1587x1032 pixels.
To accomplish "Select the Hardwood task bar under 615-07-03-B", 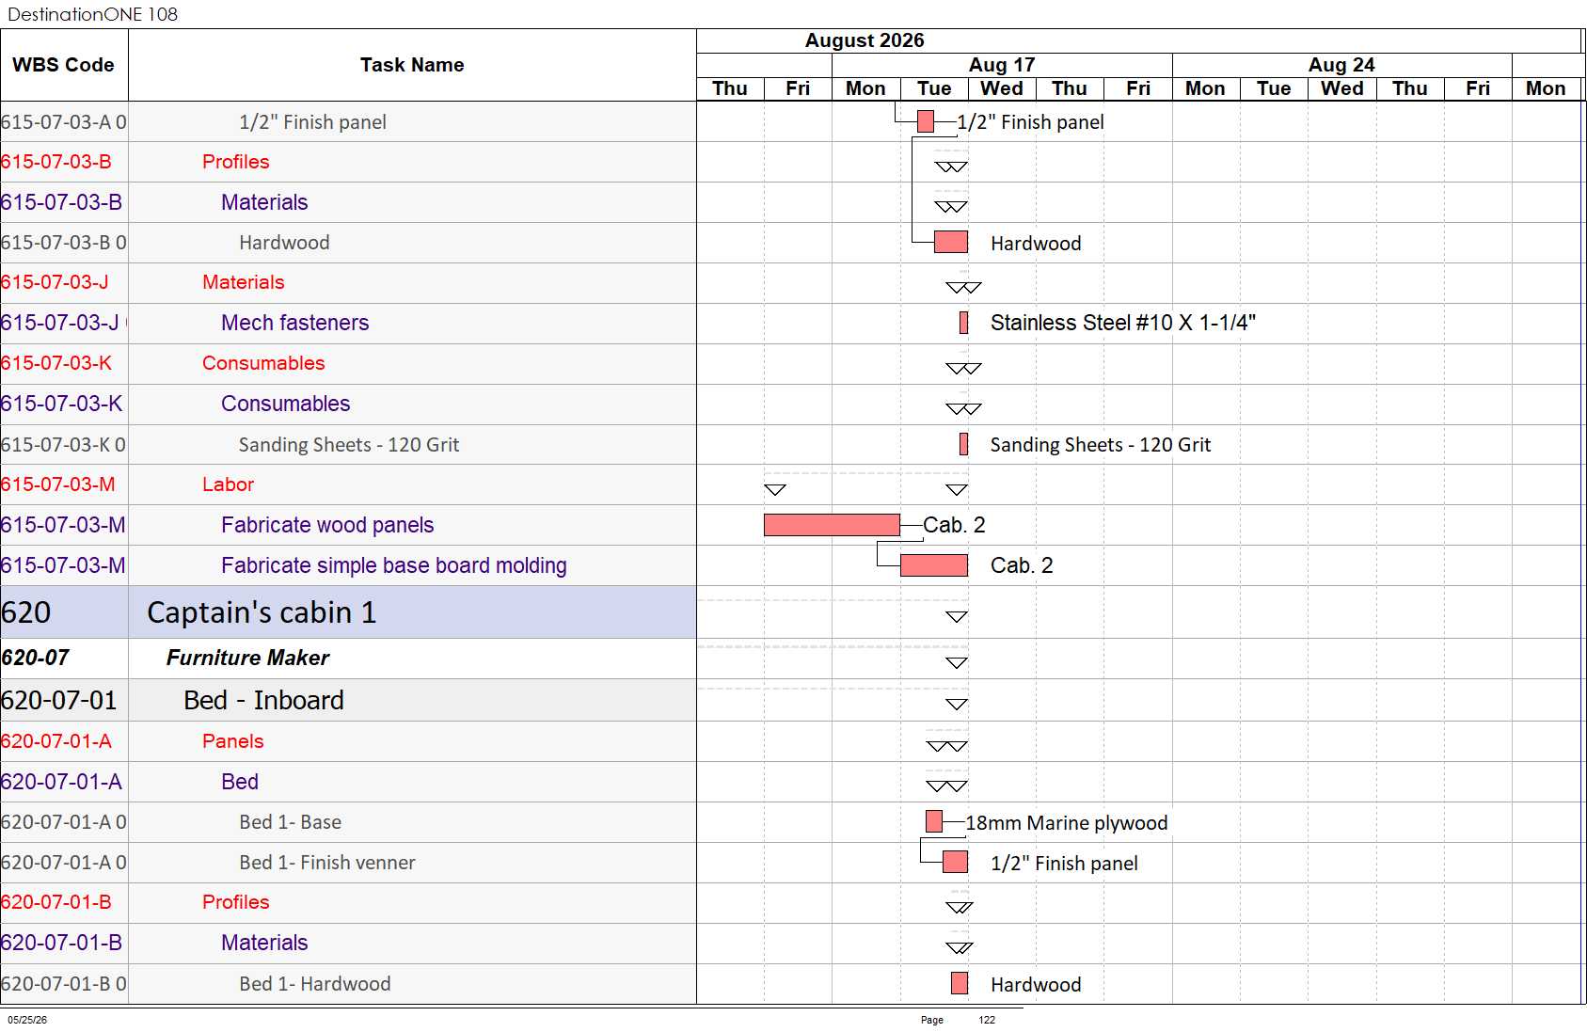I will click(x=951, y=242).
